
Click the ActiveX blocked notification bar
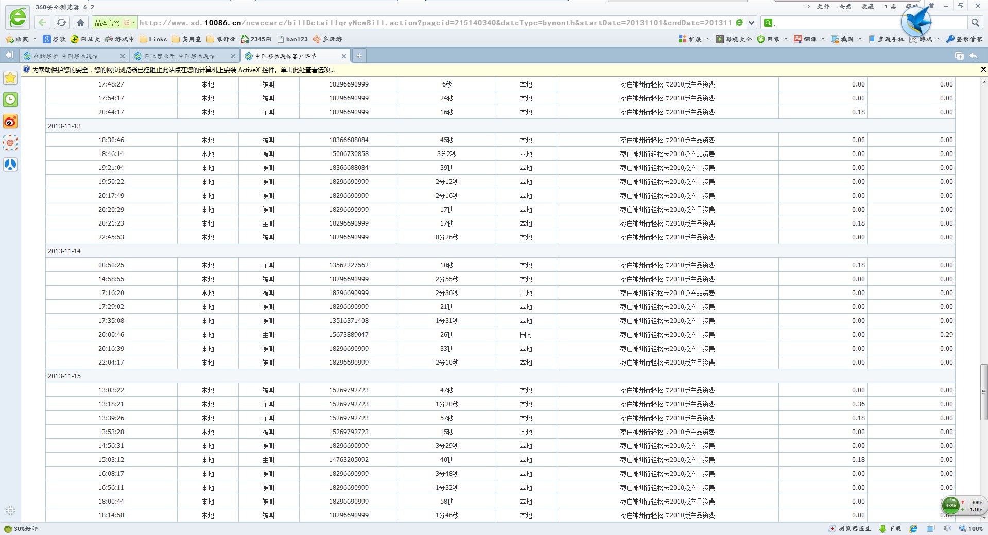pyautogui.click(x=183, y=70)
